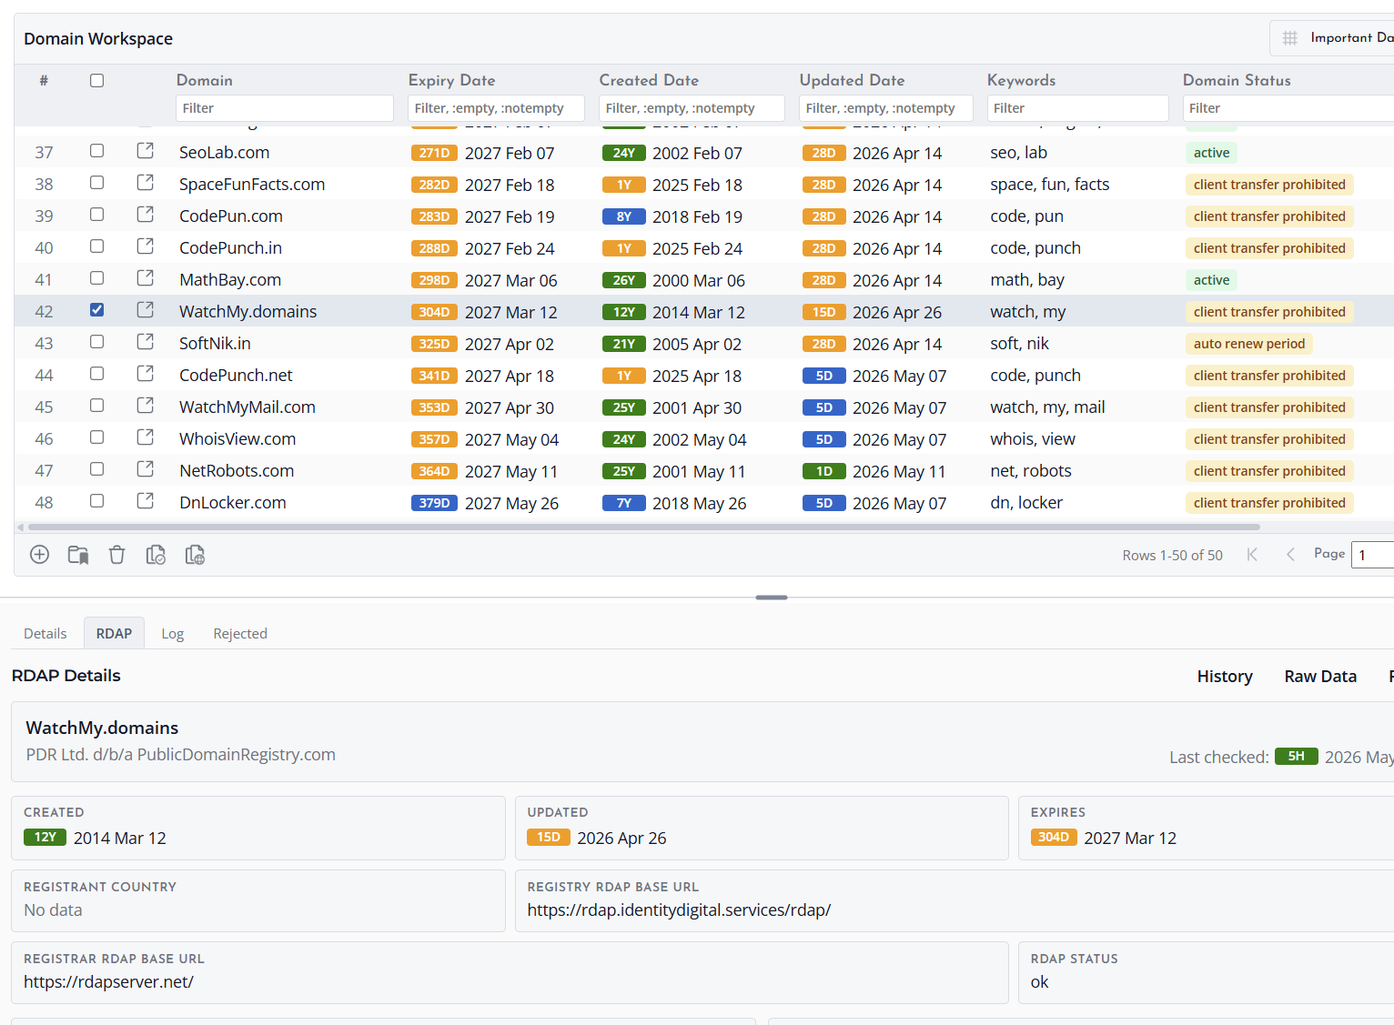1394x1025 pixels.
Task: Click the Important Data view button
Action: tap(1332, 38)
